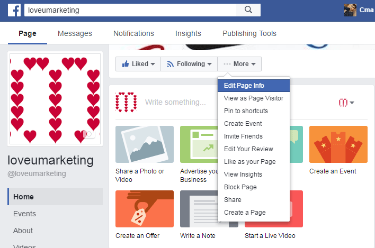This screenshot has width=375, height=248.
Task: Click the Share a Photo or Video label
Action: coord(140,175)
